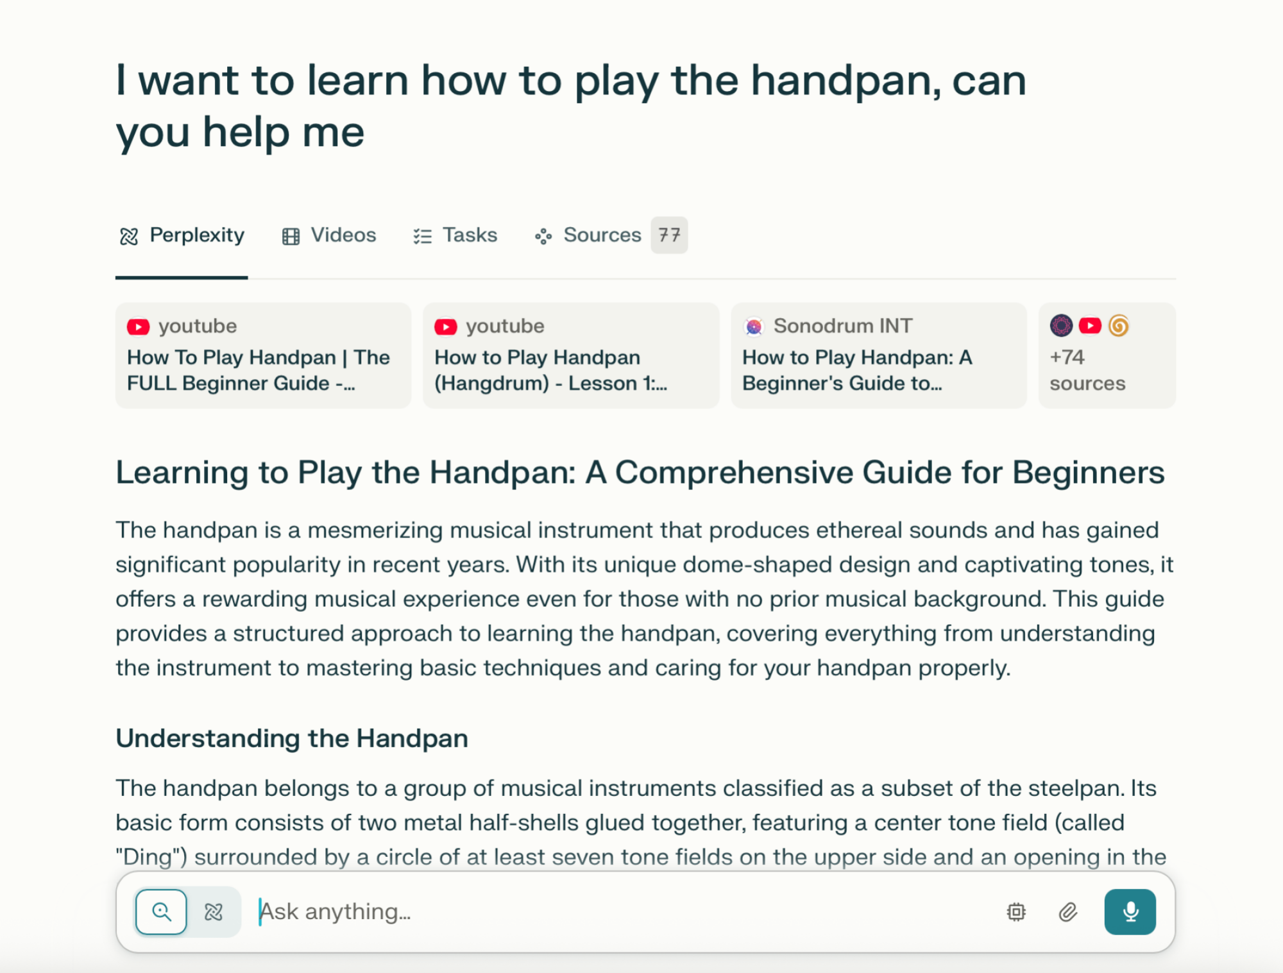Click the Videos tab grid icon

[291, 236]
